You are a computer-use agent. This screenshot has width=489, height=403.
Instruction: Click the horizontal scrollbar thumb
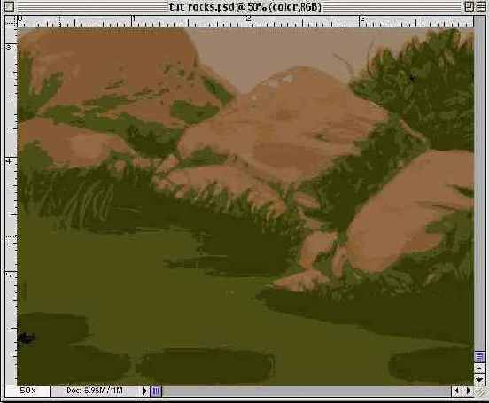[x=156, y=391]
